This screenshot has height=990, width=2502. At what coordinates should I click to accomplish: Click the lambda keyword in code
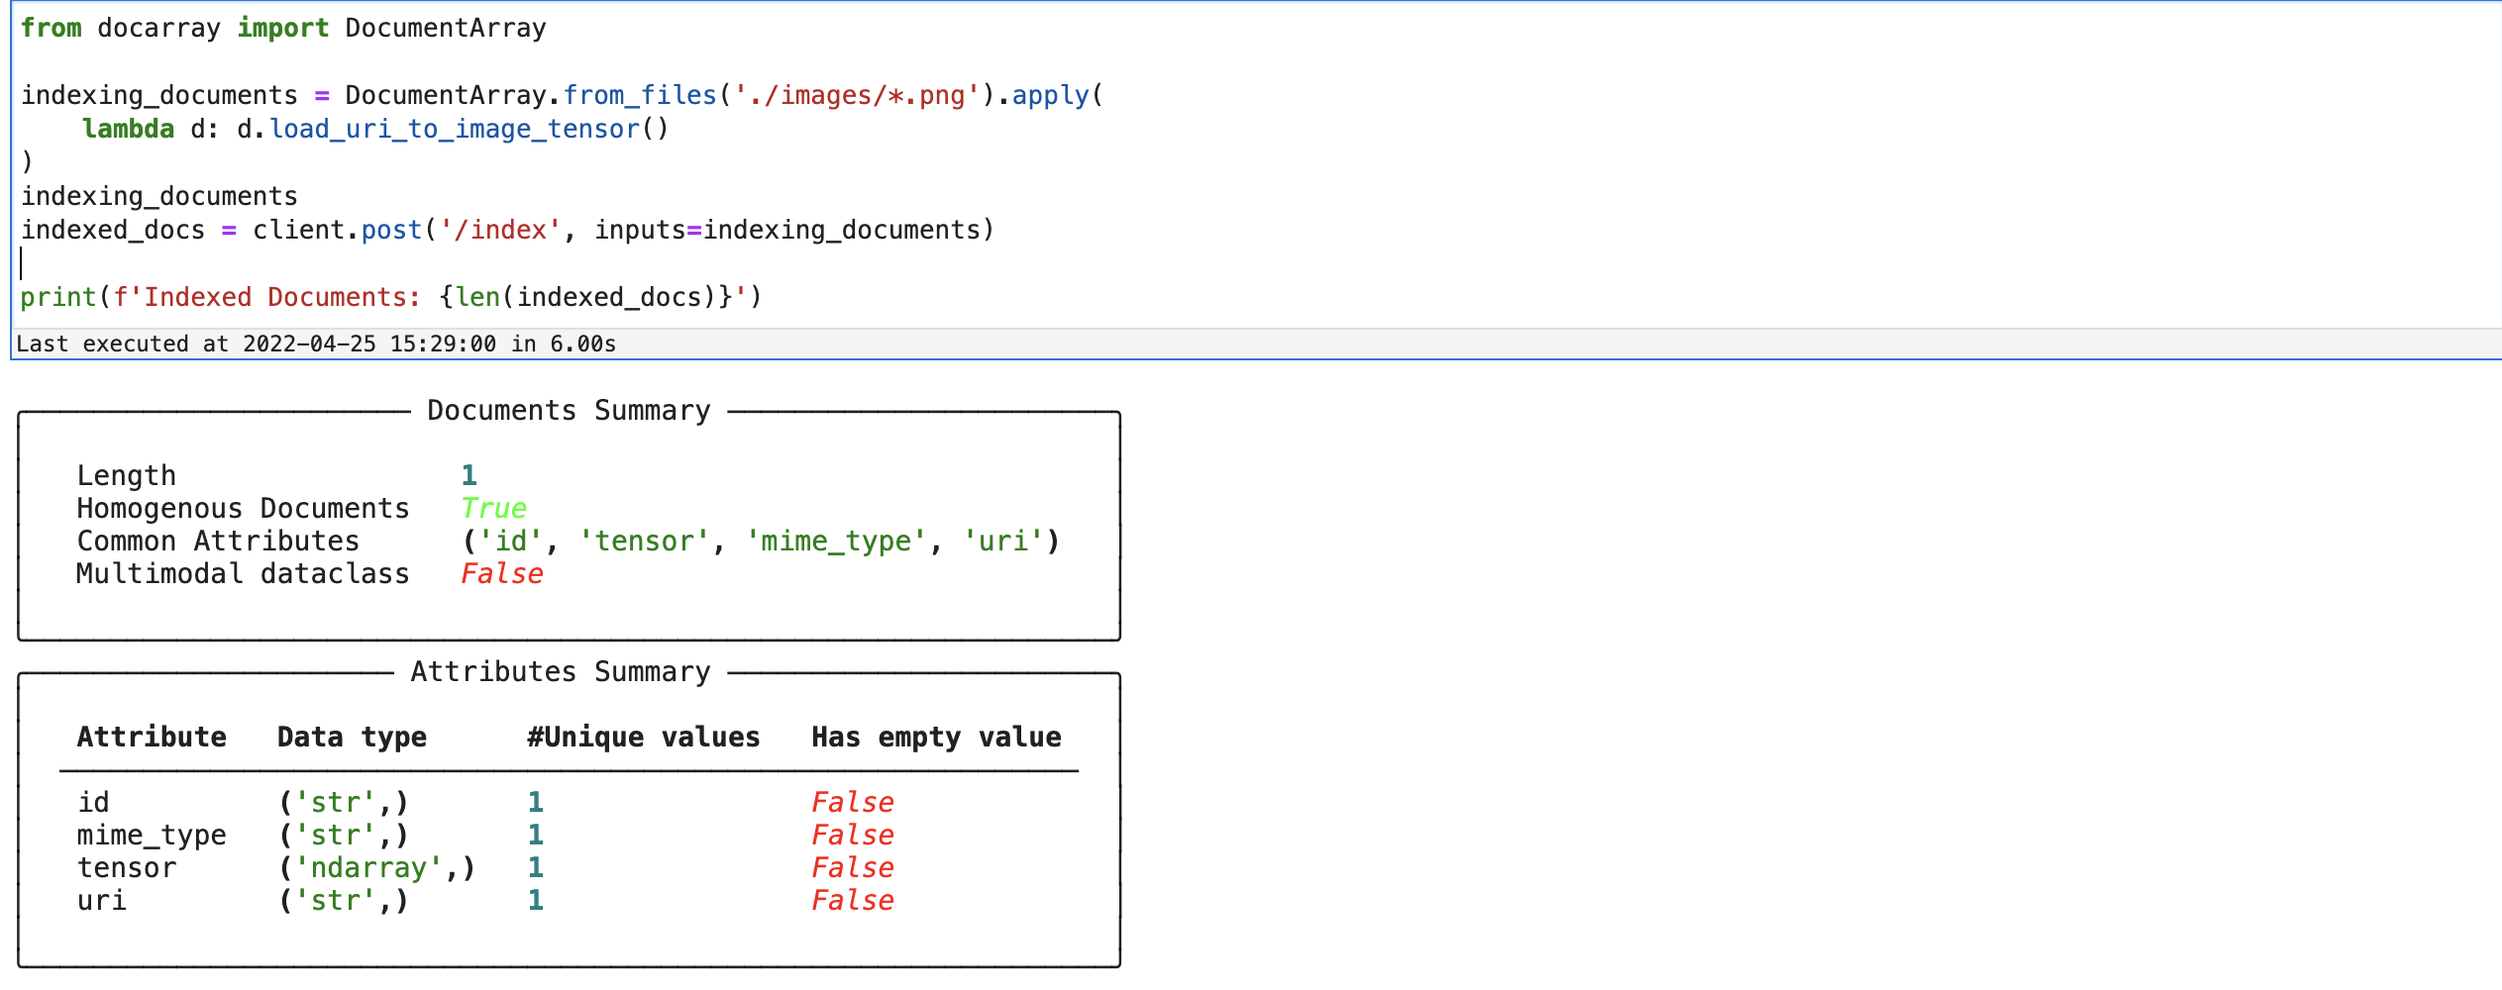click(x=128, y=129)
